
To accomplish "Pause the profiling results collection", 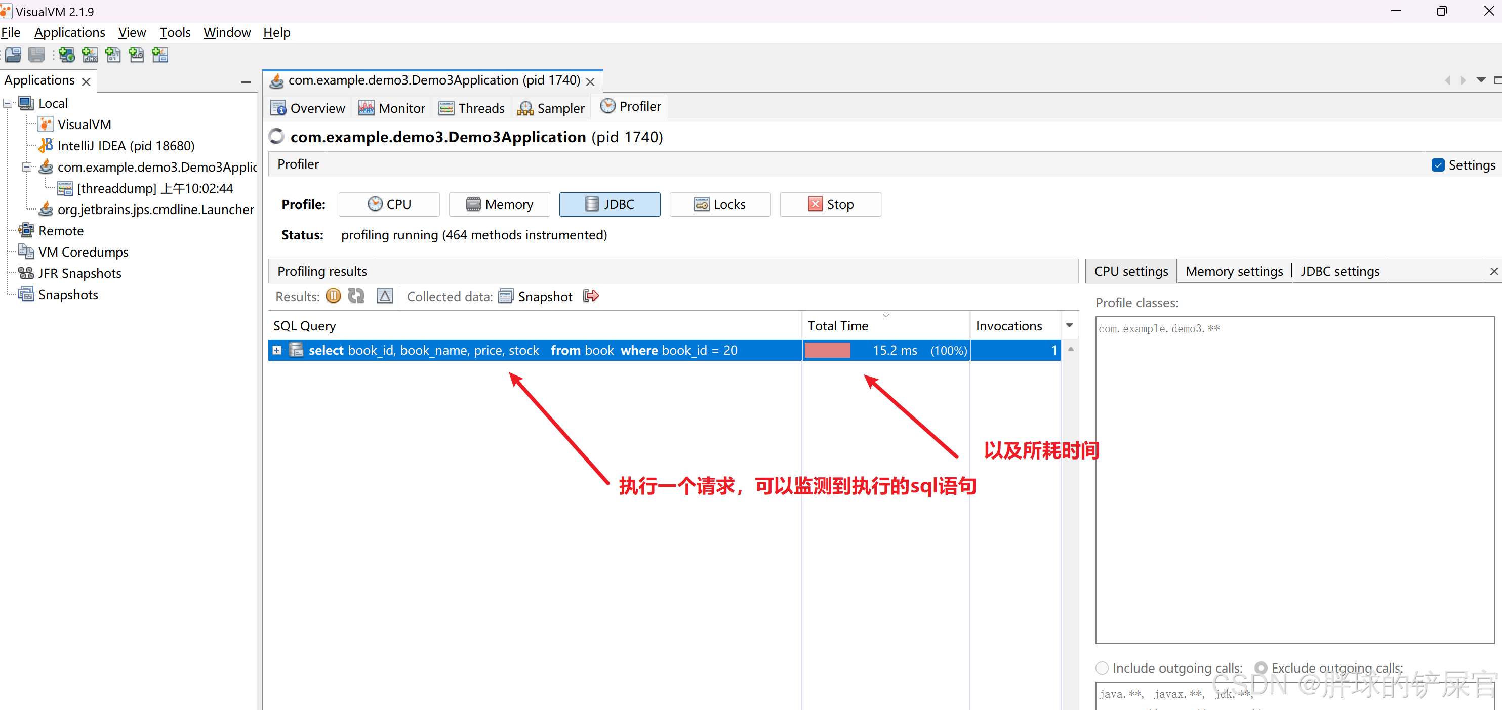I will coord(333,296).
